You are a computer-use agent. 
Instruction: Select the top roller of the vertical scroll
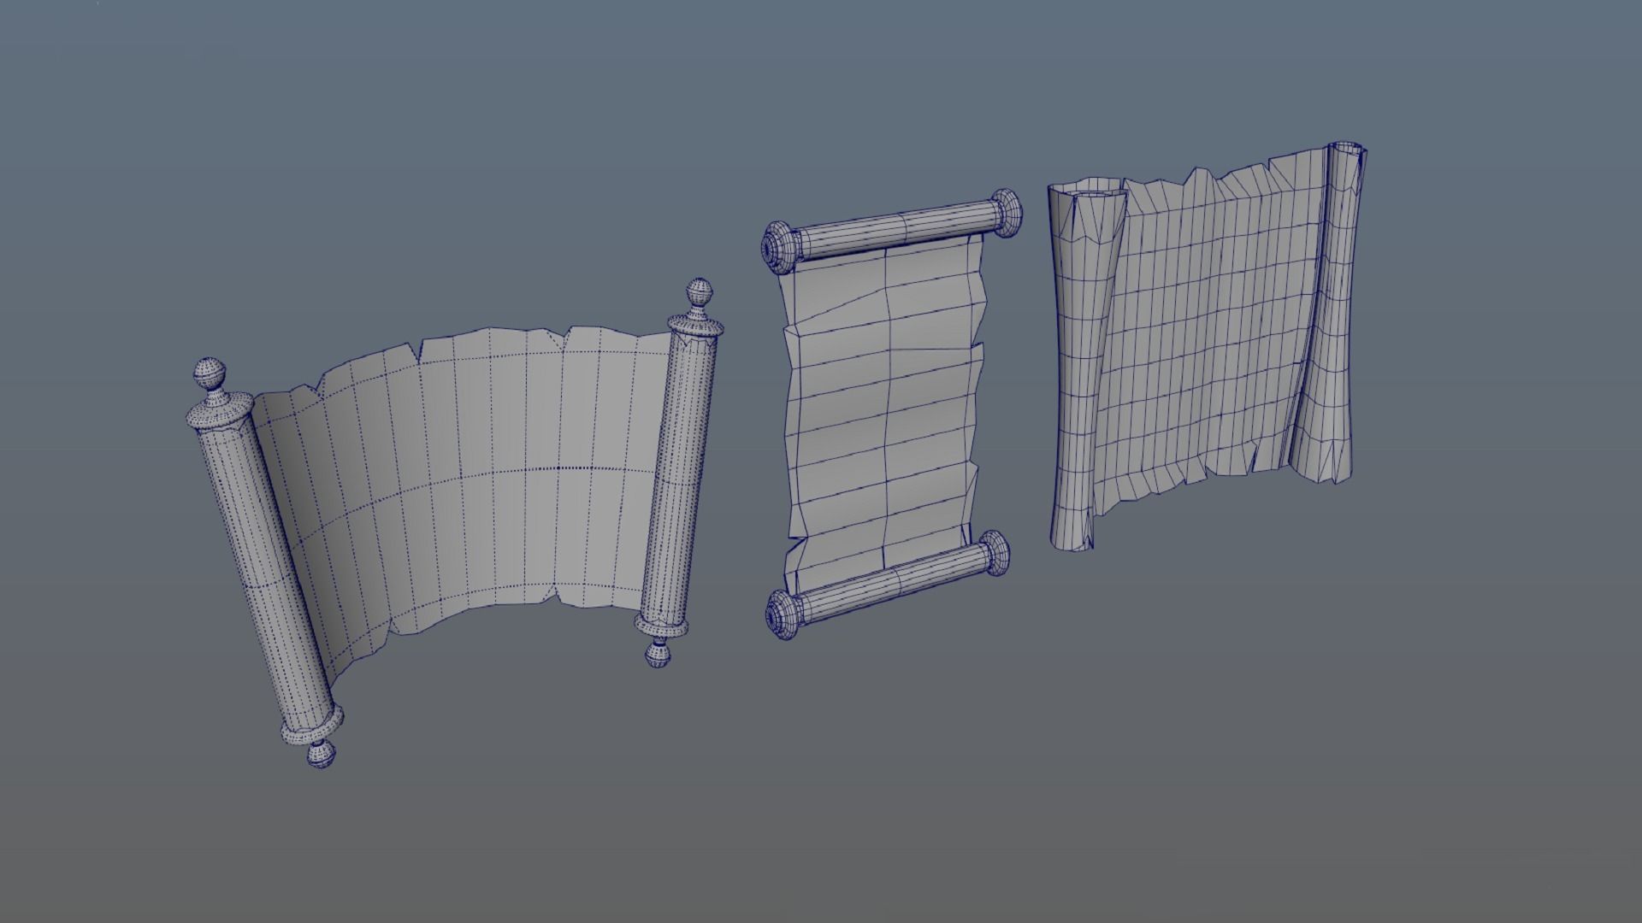[892, 232]
